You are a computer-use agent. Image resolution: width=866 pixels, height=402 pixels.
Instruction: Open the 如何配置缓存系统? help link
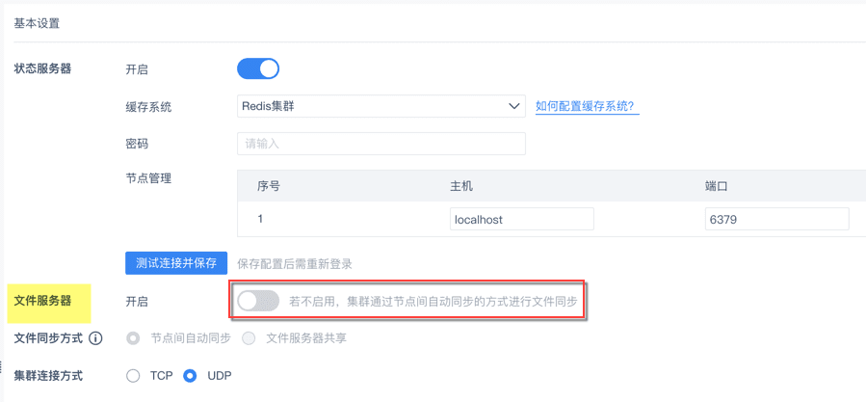coord(587,107)
